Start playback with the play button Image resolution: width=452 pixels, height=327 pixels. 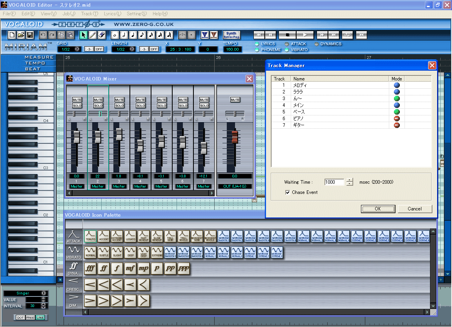coord(305,35)
